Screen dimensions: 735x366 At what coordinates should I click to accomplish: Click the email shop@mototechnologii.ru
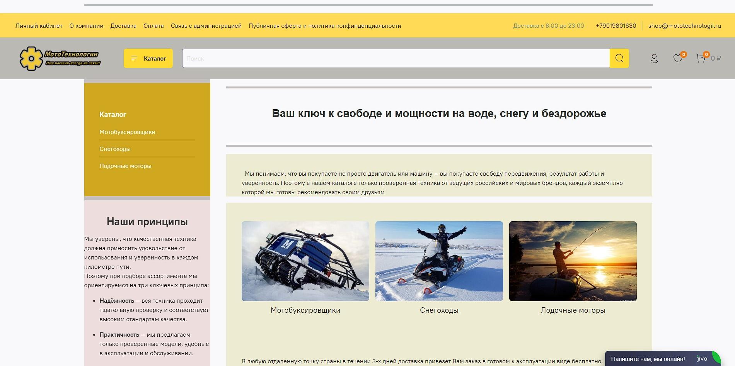(684, 25)
